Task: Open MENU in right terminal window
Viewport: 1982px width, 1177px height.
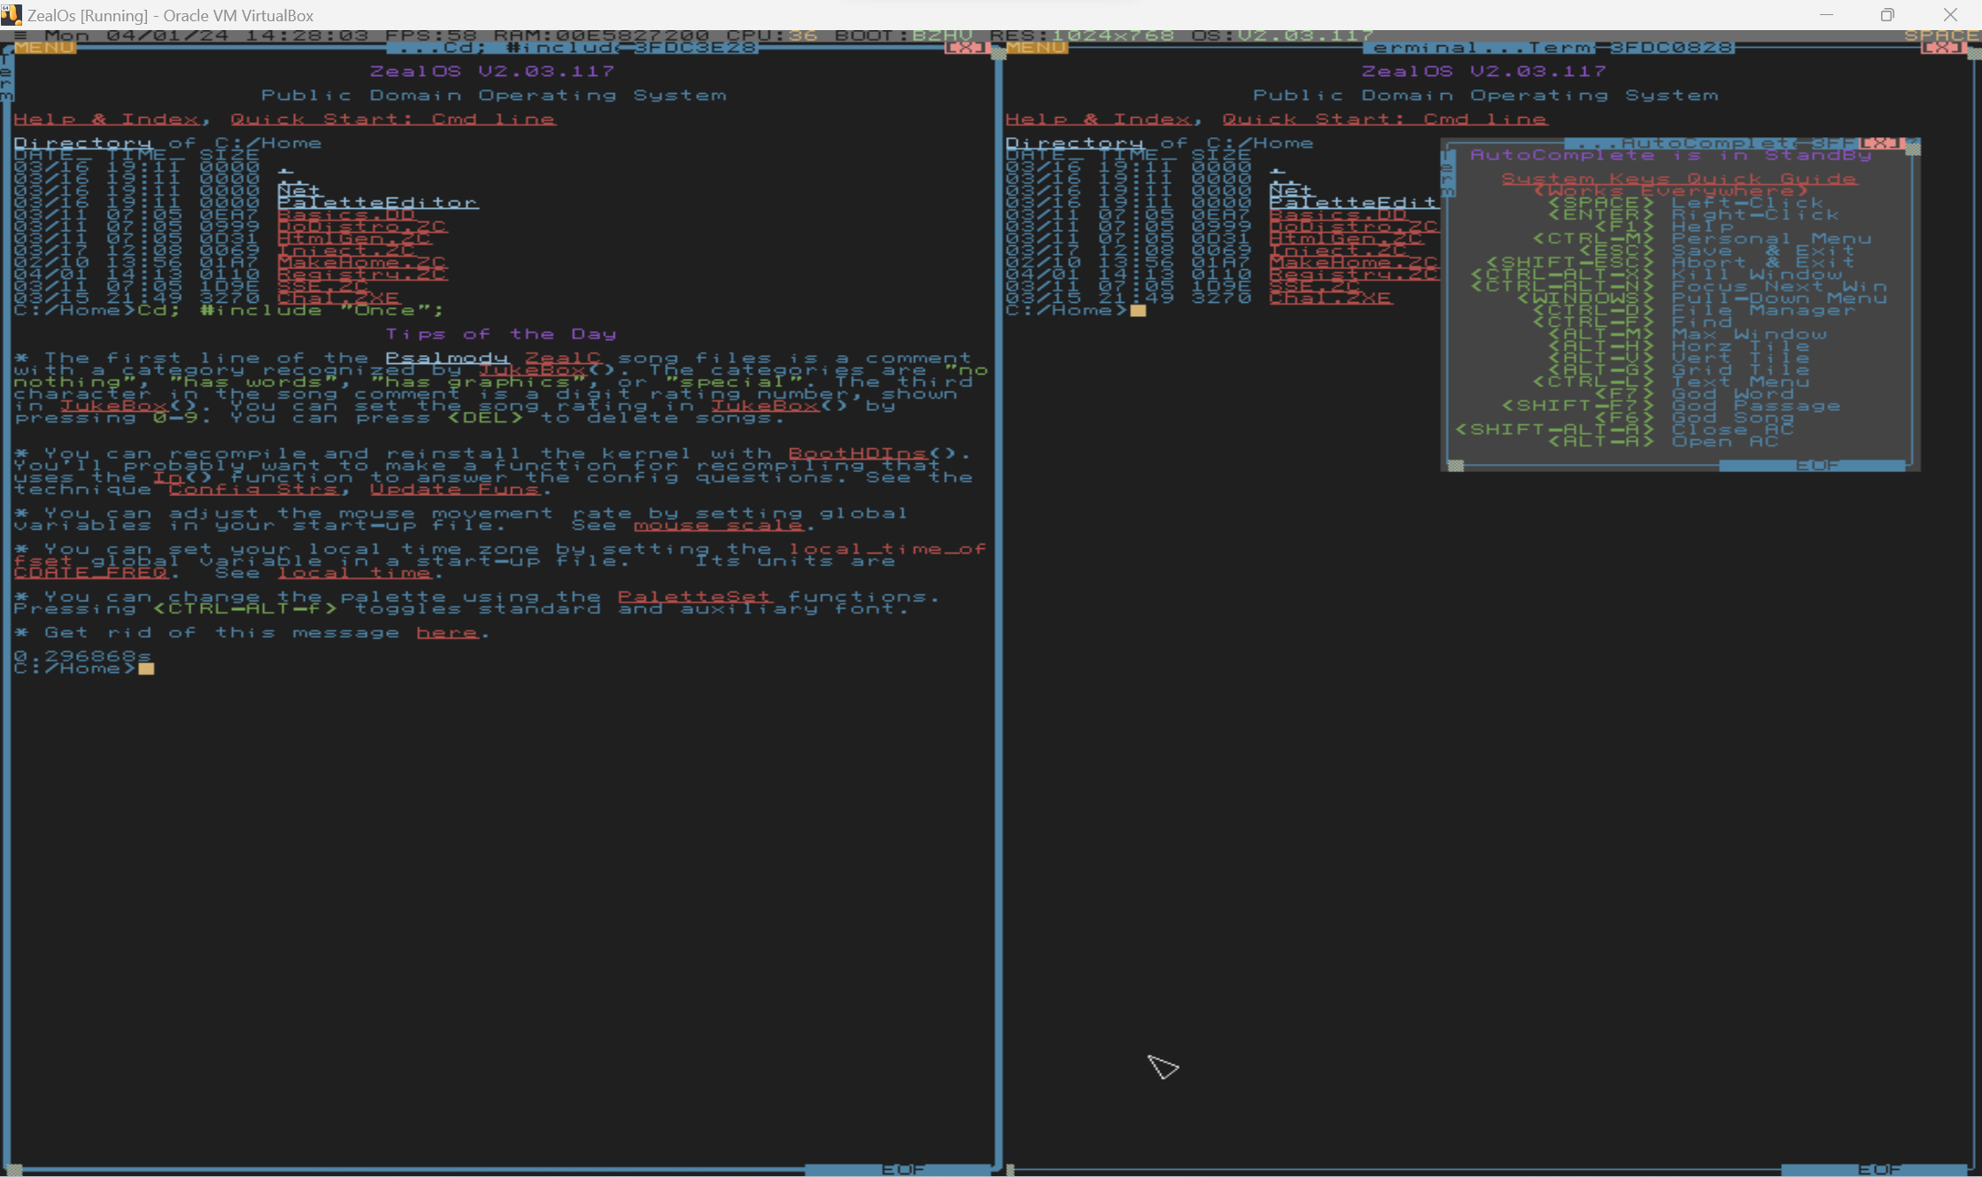Action: tap(1036, 48)
